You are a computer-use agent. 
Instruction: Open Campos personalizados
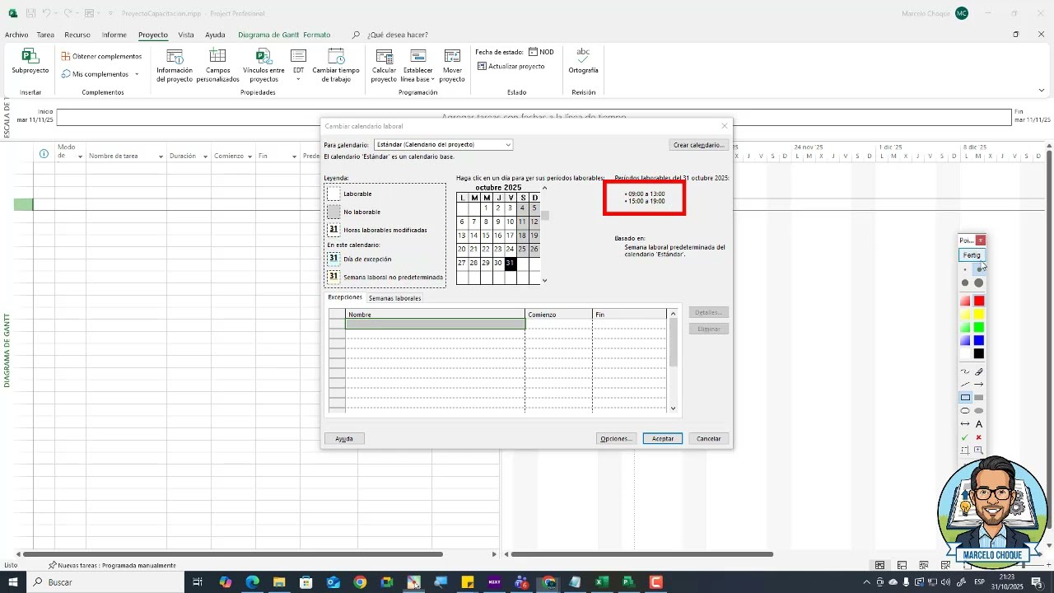coord(217,66)
